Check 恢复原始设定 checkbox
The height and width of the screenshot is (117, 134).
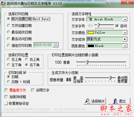coord(6,103)
